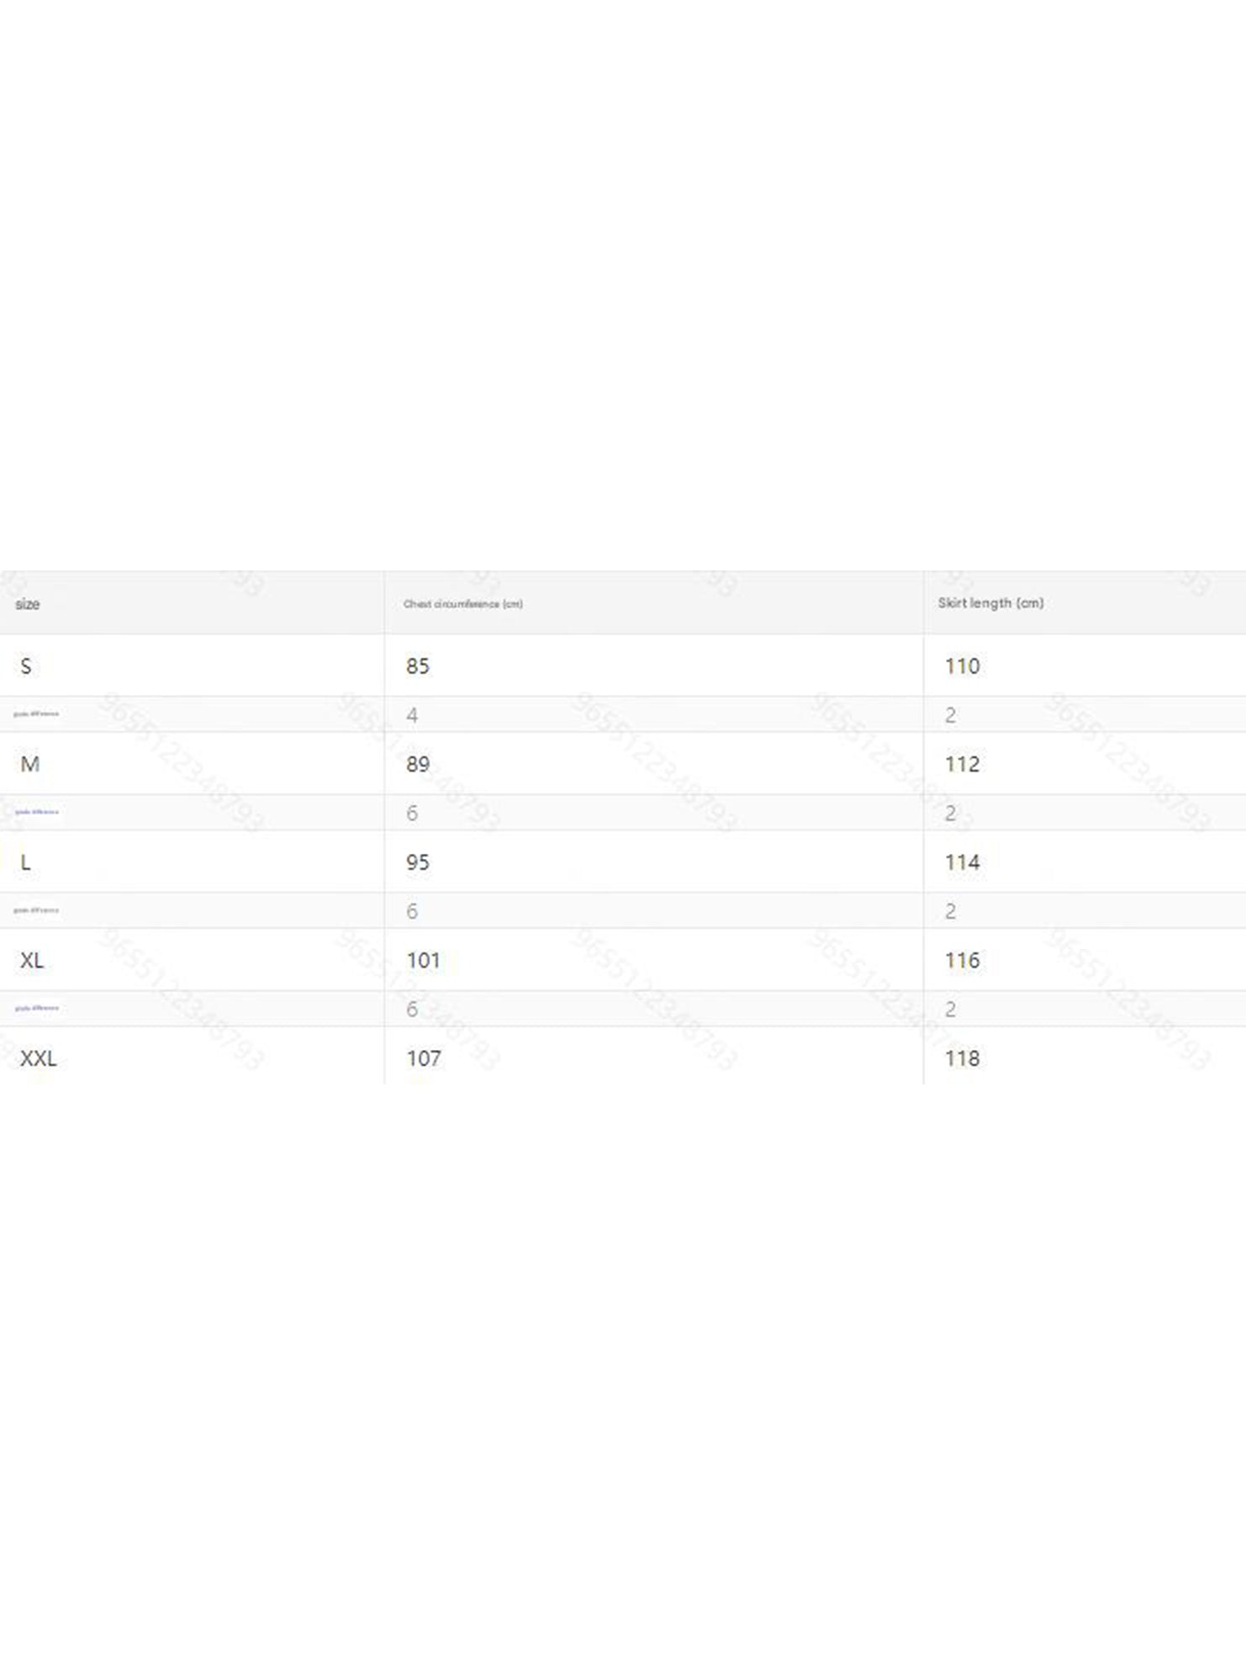The width and height of the screenshot is (1246, 1654).
Task: Click chest value 107 for size XXL
Action: 423,1058
